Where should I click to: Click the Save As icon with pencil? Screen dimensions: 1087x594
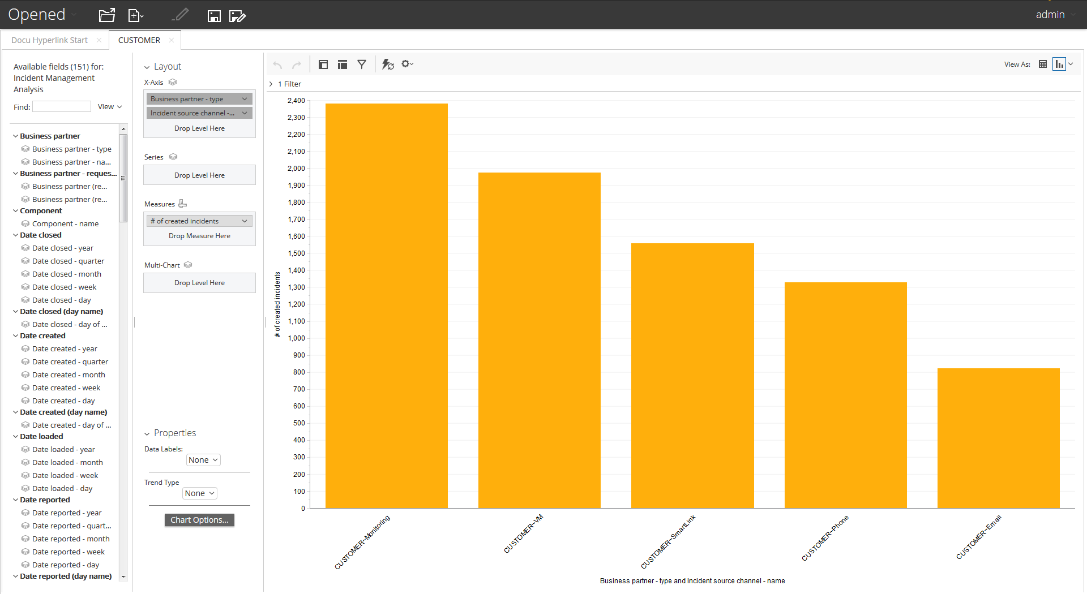pos(237,16)
